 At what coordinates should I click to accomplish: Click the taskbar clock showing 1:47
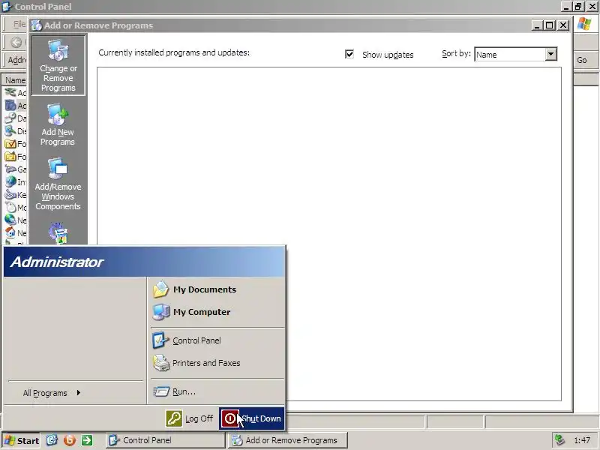(582, 440)
